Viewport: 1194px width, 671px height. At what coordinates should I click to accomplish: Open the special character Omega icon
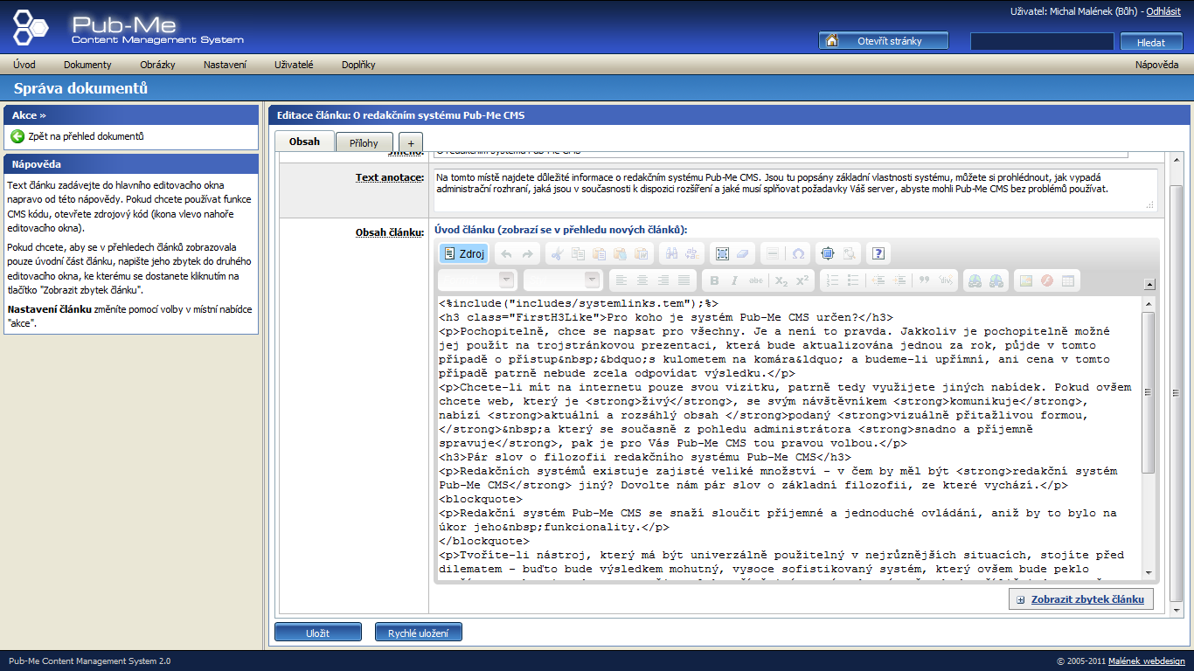798,253
